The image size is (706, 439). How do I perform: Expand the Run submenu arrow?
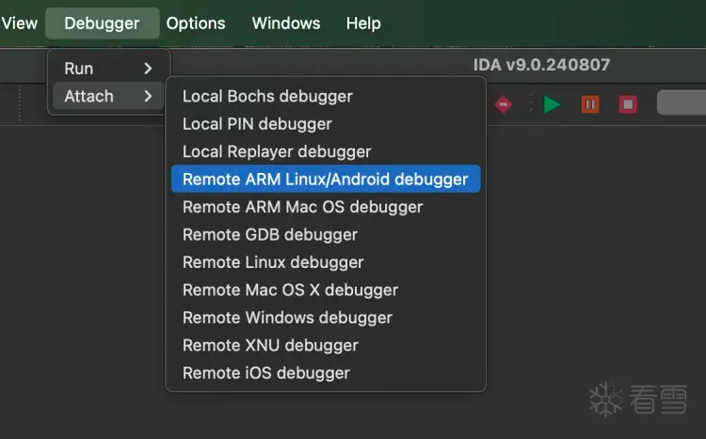[148, 69]
